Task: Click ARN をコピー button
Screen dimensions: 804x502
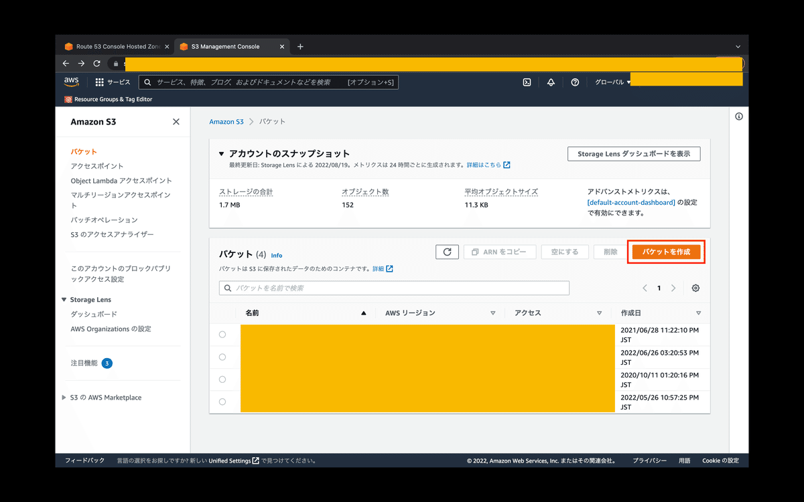Action: pos(500,252)
